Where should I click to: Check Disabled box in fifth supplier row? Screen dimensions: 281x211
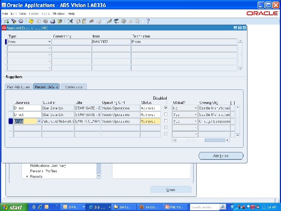coord(166,134)
